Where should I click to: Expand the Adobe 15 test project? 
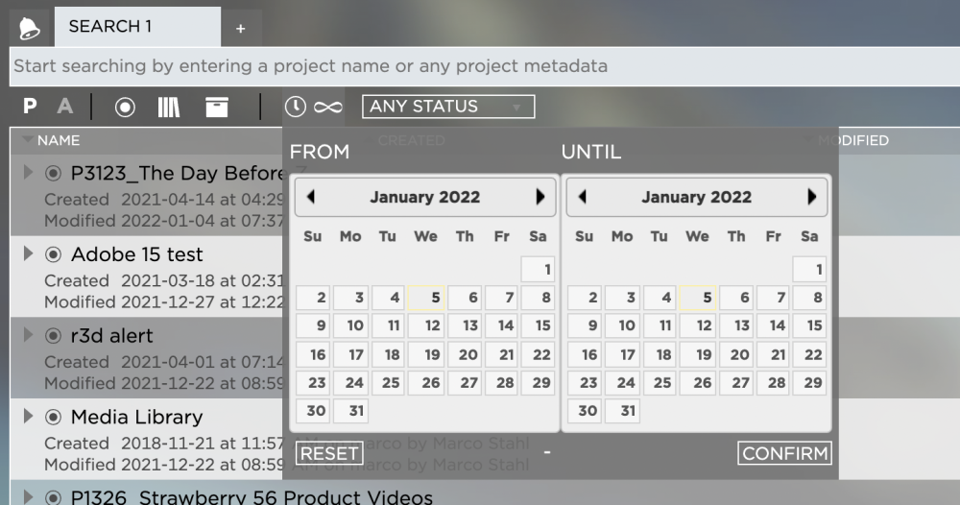click(x=28, y=254)
